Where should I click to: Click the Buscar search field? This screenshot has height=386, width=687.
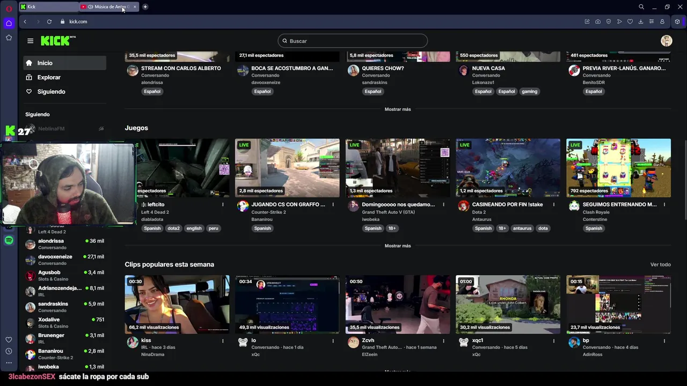pyautogui.click(x=353, y=41)
